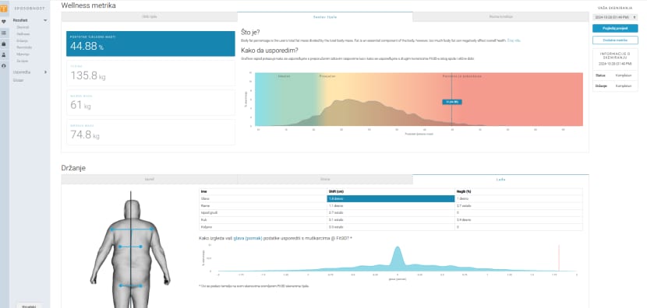The height and width of the screenshot is (308, 647).
Task: Click the outlined Dodatne metrike button
Action: (615, 40)
